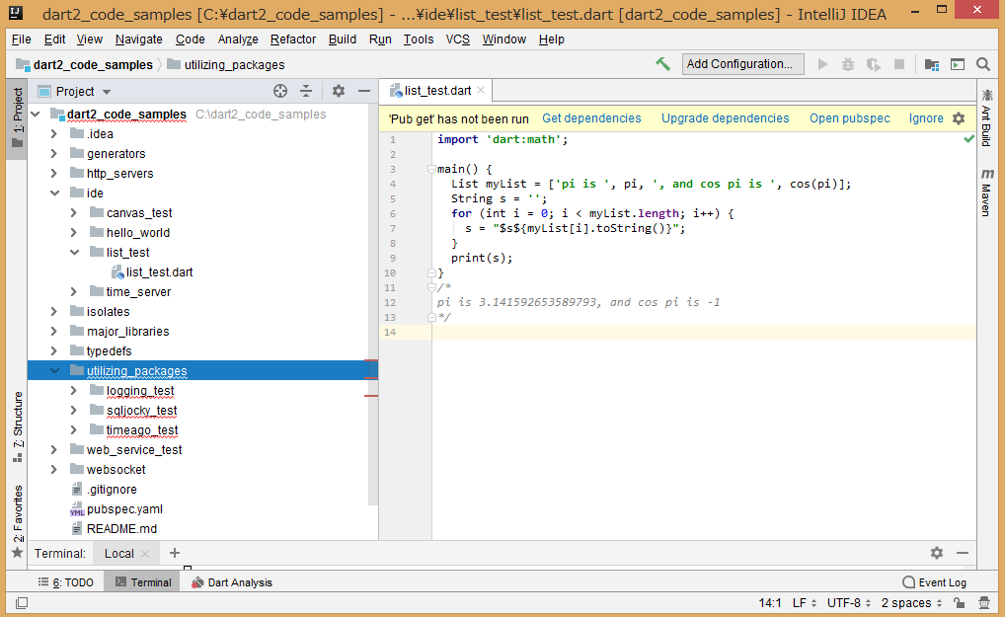This screenshot has width=1005, height=617.
Task: Click the Ignore link in banner
Action: [925, 118]
